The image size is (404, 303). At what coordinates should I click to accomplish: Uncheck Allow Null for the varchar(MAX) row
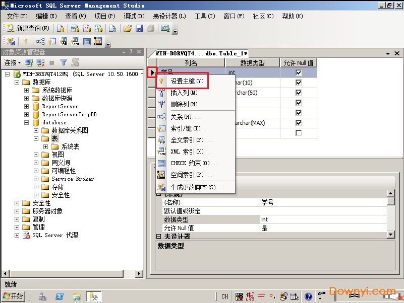tap(299, 123)
